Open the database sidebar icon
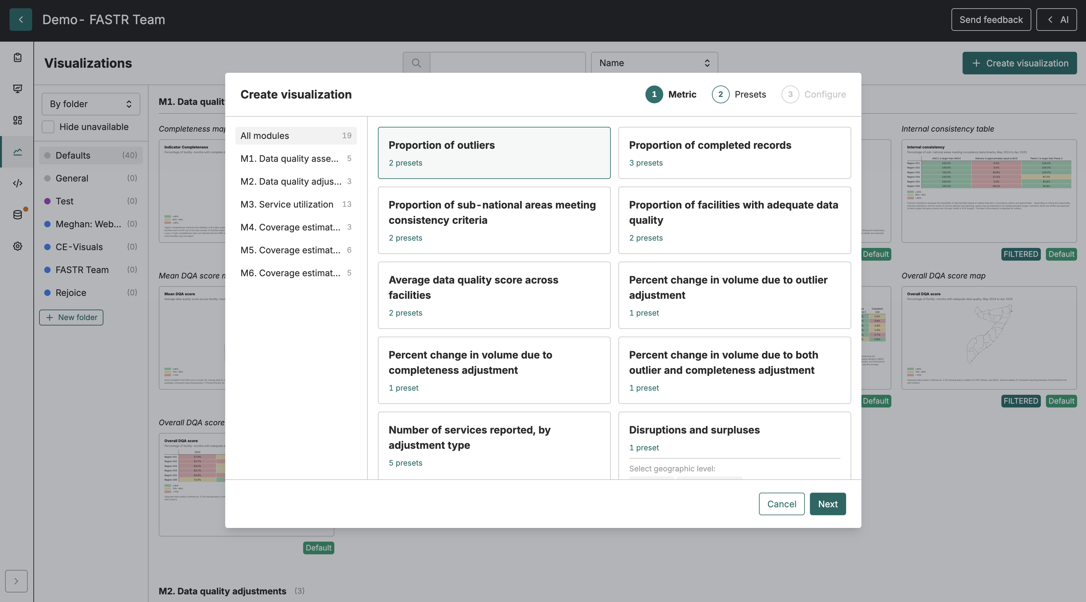Image resolution: width=1086 pixels, height=602 pixels. (x=17, y=215)
